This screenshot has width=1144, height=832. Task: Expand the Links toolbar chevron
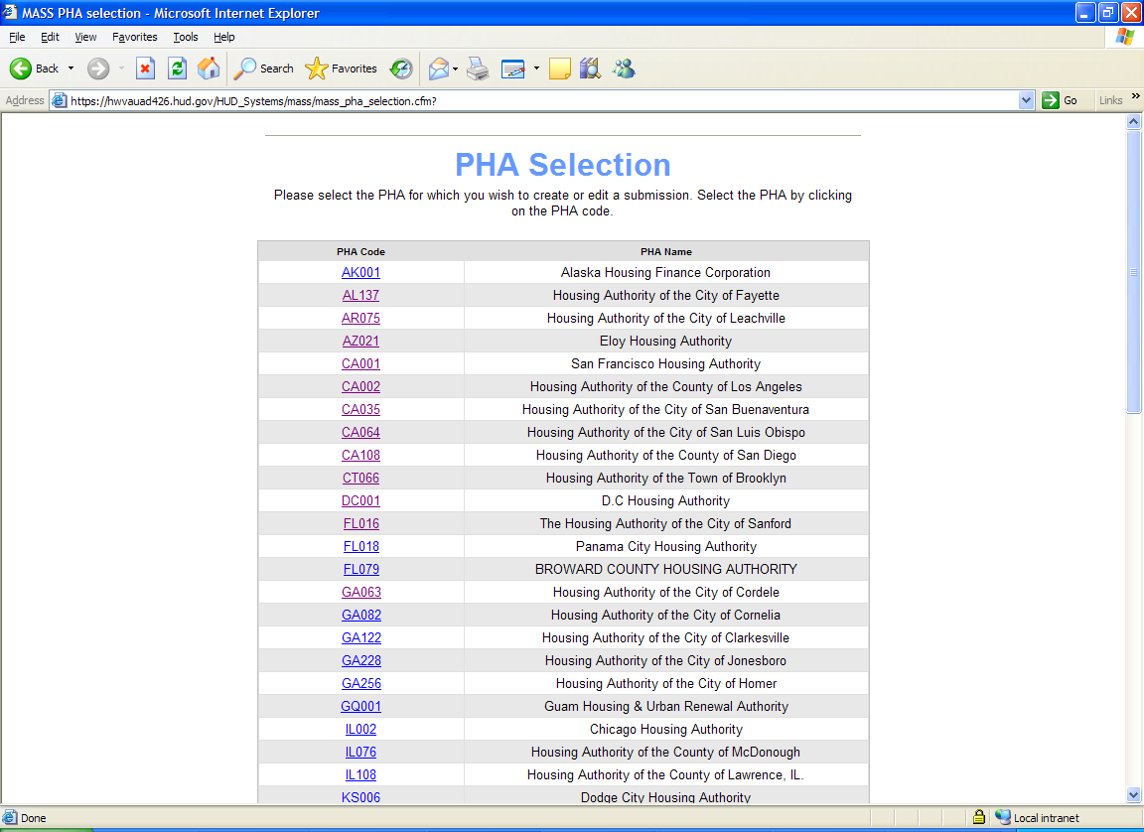(x=1135, y=95)
